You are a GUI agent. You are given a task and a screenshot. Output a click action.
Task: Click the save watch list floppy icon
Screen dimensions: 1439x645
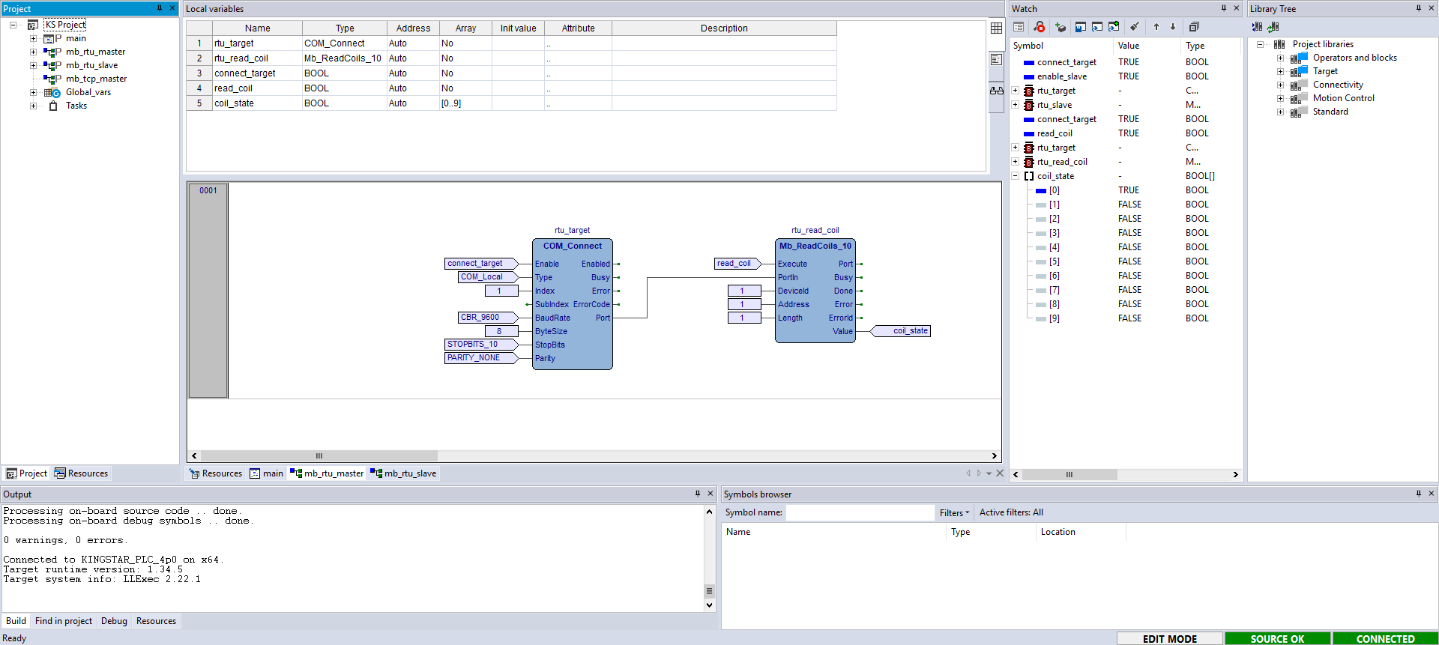pos(1080,27)
